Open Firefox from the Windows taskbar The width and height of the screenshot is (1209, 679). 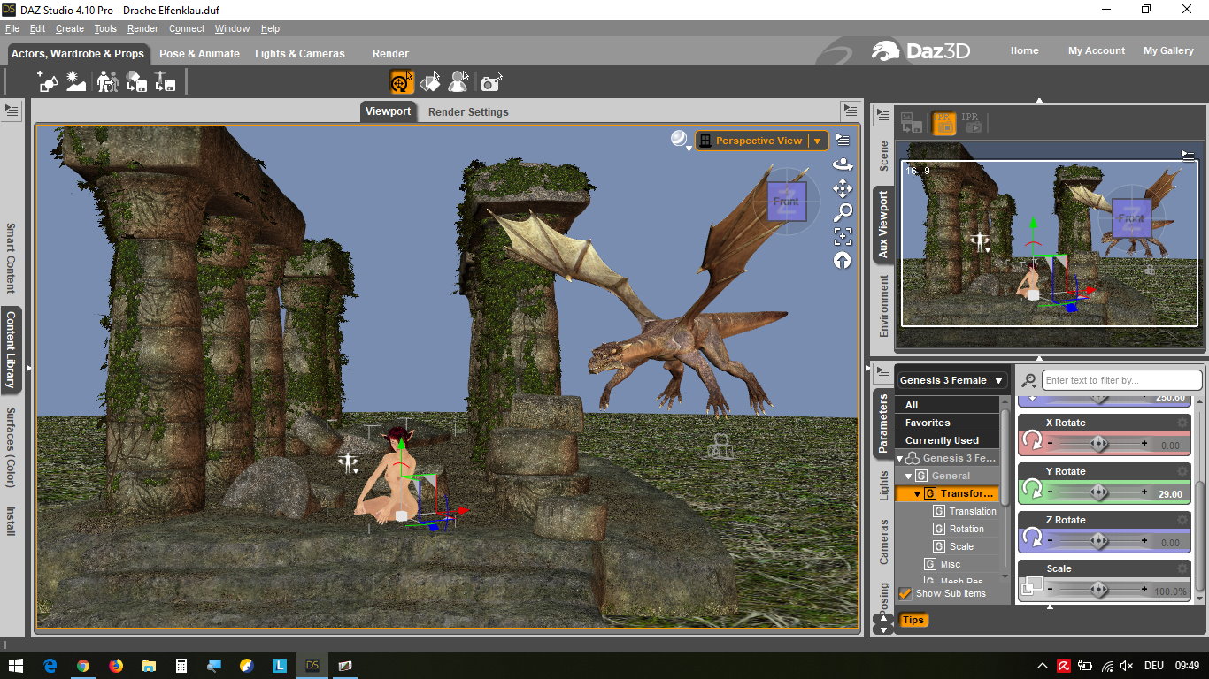click(116, 665)
